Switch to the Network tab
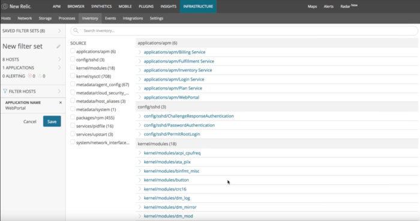The image size is (420, 221). (25, 18)
